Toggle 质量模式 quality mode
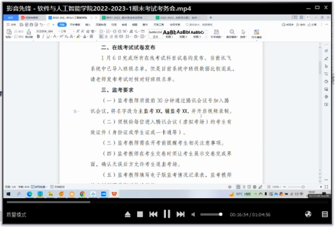 click(16, 214)
